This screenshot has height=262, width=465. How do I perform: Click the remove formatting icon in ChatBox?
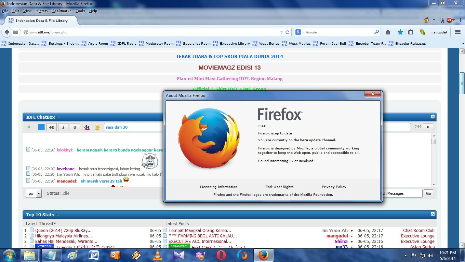point(87,127)
